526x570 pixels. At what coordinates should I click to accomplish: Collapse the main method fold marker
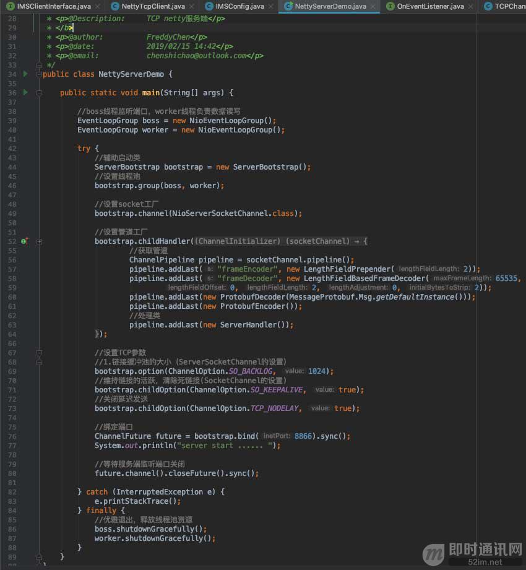[x=39, y=93]
